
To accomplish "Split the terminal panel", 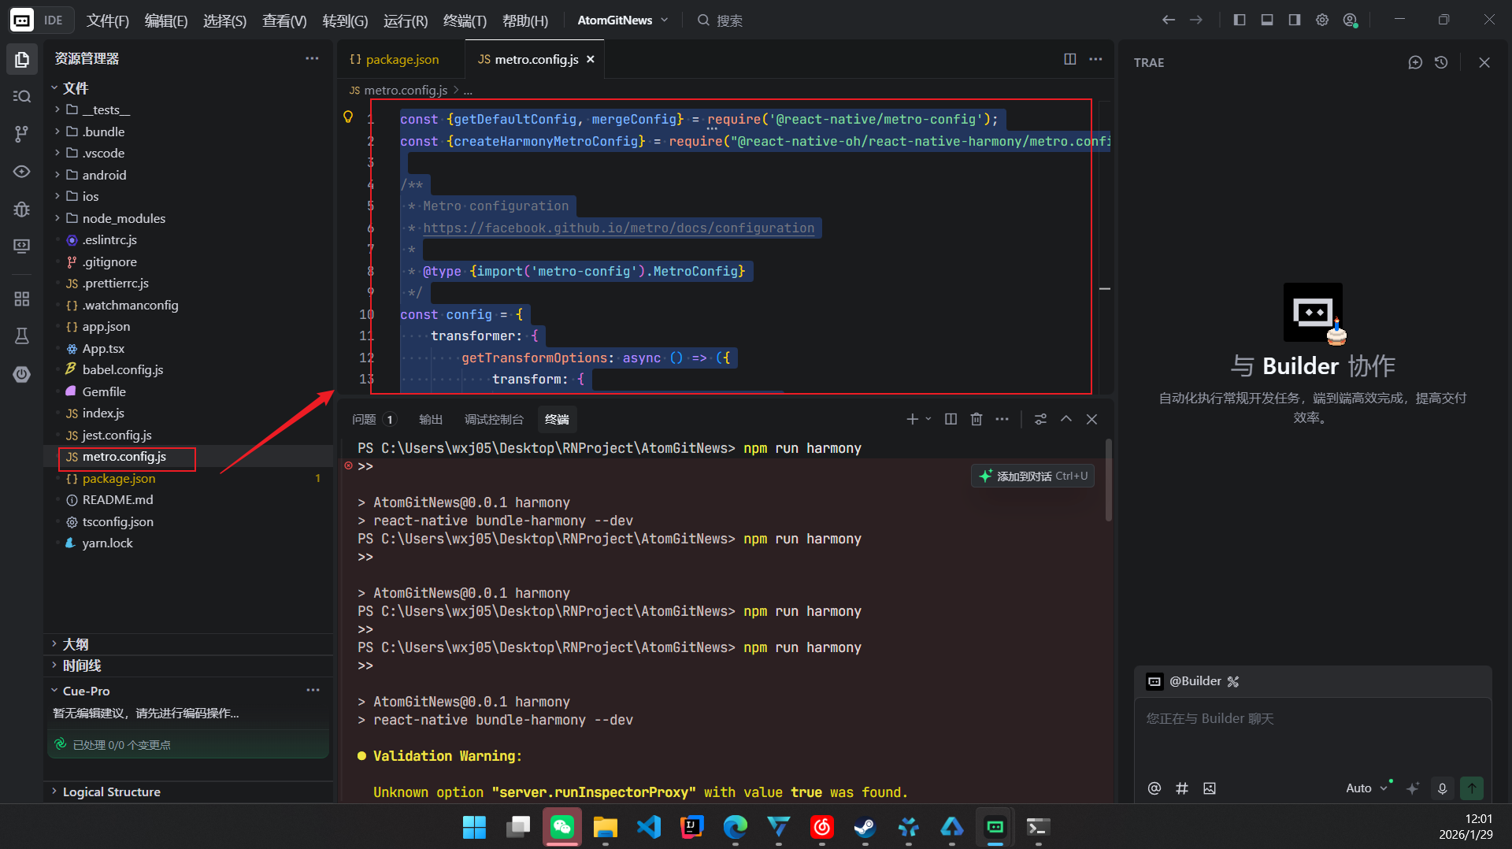I will tap(951, 419).
